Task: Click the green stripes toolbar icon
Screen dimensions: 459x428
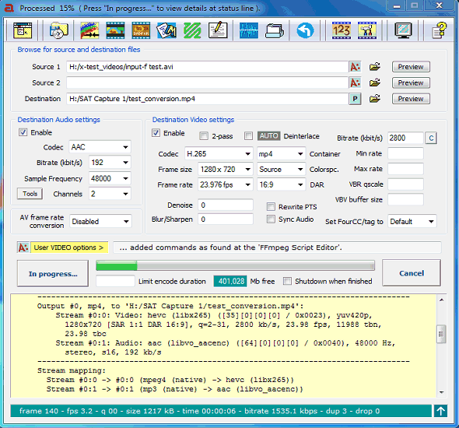Action: (x=192, y=30)
